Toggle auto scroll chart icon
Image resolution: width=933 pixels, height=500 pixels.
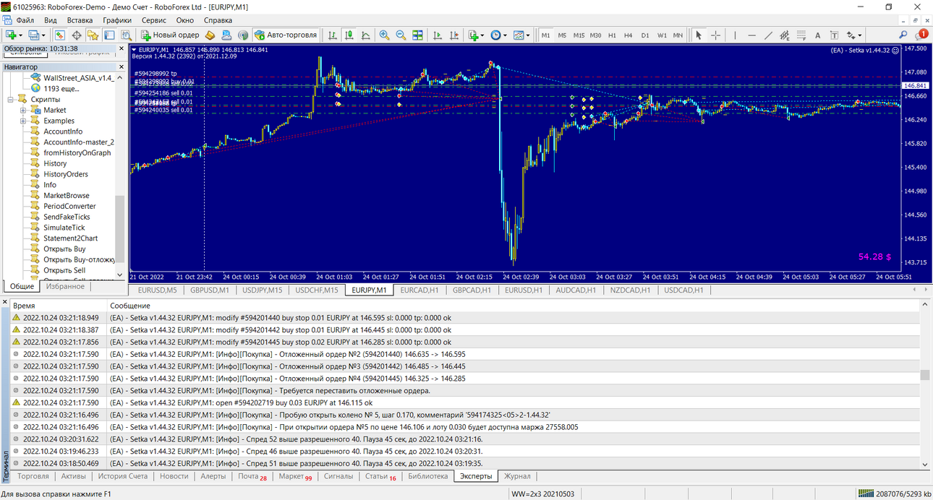coord(437,35)
